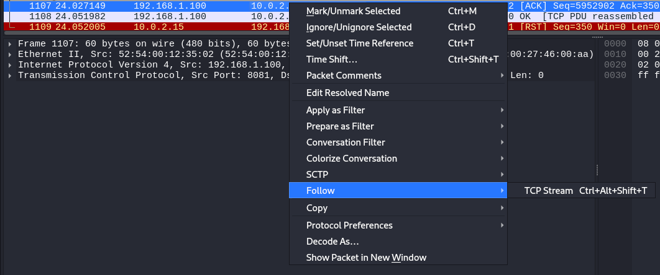Open the Packet Comments submenu
660x275 pixels.
pyautogui.click(x=398, y=76)
